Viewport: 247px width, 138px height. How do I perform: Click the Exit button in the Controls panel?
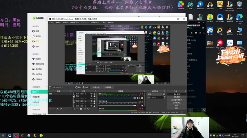[177, 108]
